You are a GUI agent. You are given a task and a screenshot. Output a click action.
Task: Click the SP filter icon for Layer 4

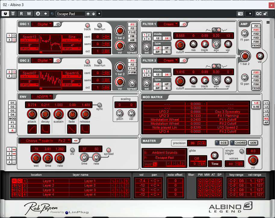(x=219, y=194)
